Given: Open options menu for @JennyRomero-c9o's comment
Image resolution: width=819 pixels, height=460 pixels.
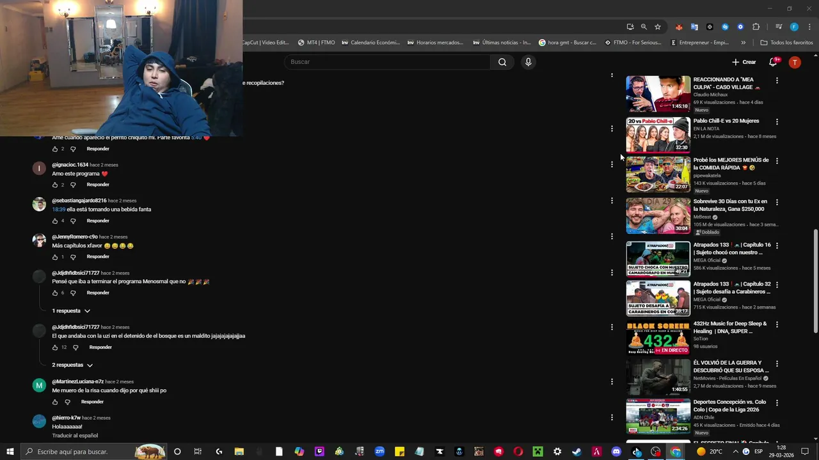Looking at the screenshot, I should click(x=612, y=236).
